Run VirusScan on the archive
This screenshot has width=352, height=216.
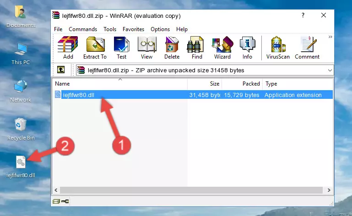[x=278, y=48]
